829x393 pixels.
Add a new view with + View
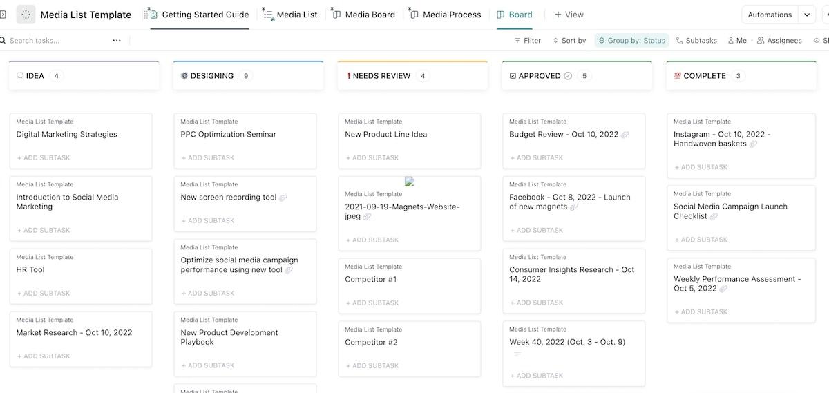click(569, 15)
